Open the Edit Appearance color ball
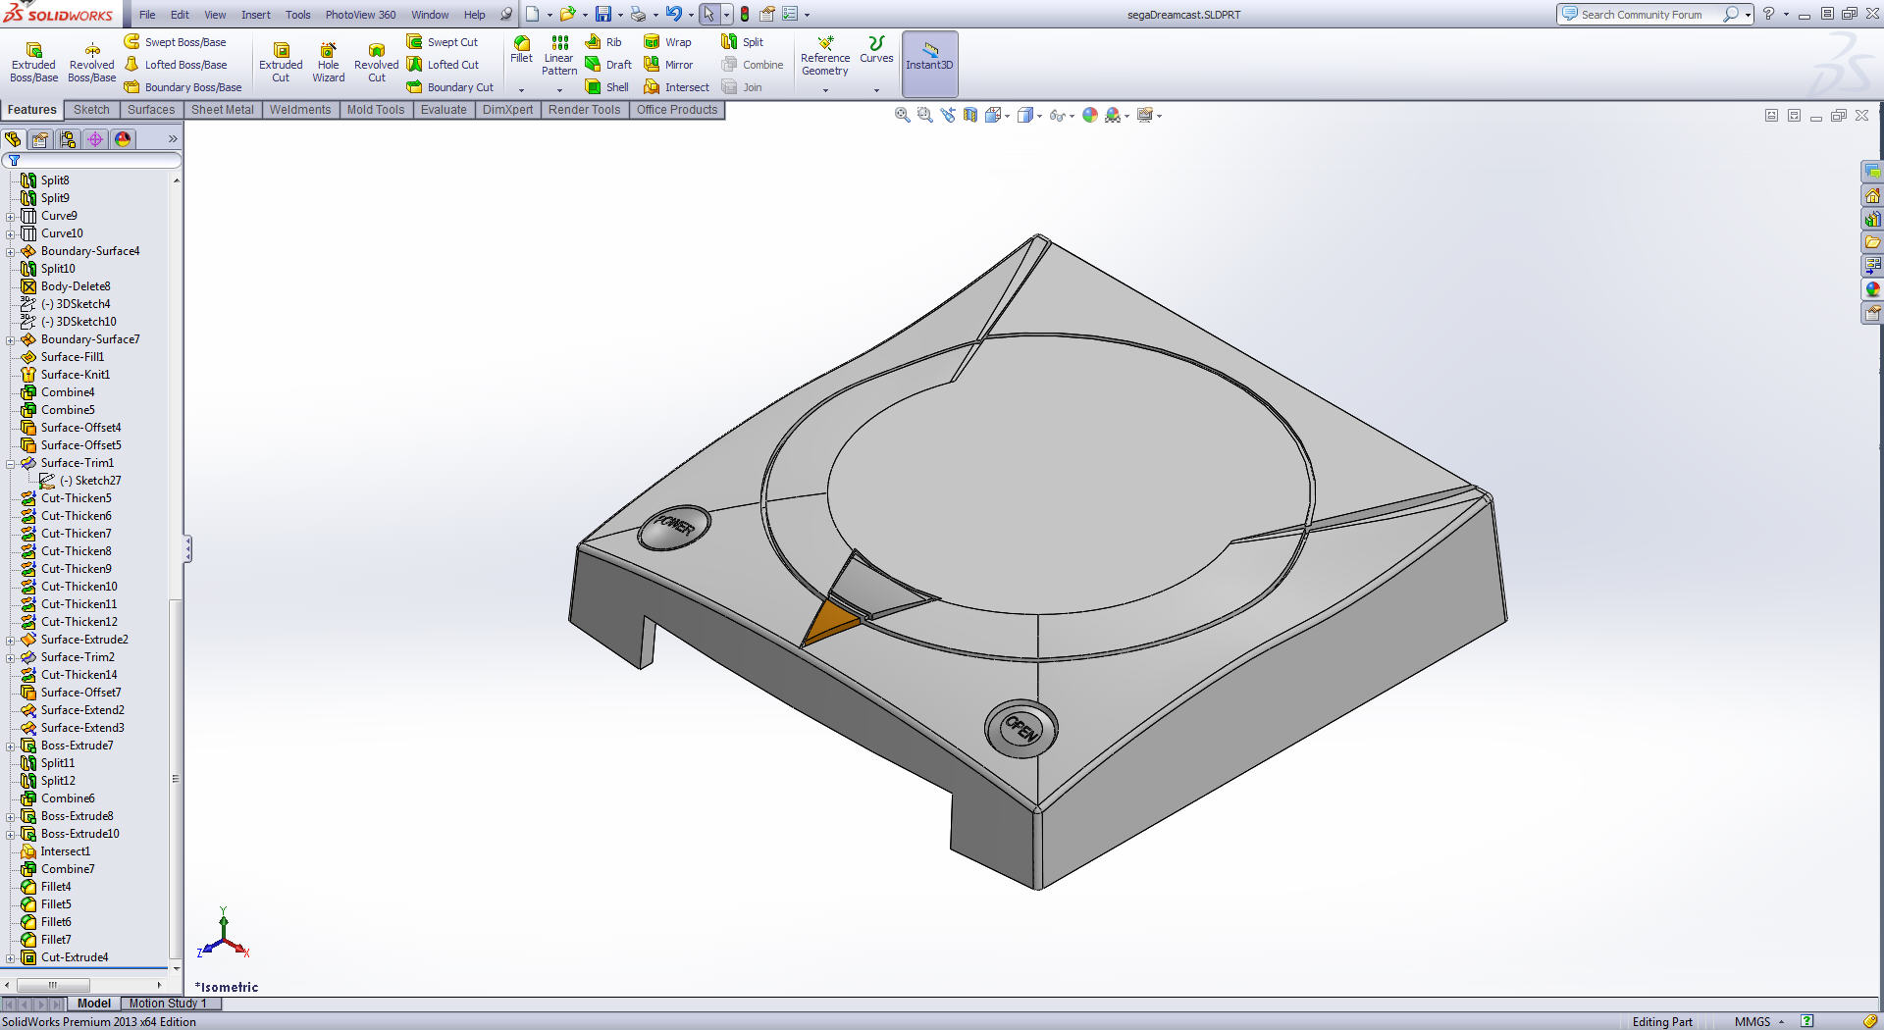The height and width of the screenshot is (1030, 1884). [x=1090, y=116]
